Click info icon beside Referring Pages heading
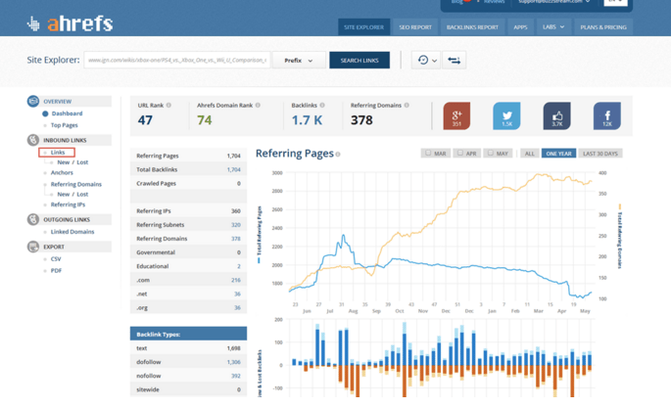 click(x=338, y=155)
